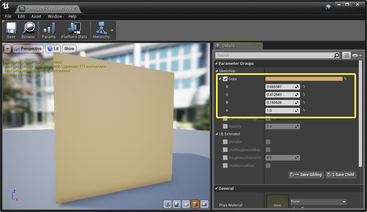Enable the Metallic parameter checkbox
Viewport: 367px width, 212px height.
point(225,142)
